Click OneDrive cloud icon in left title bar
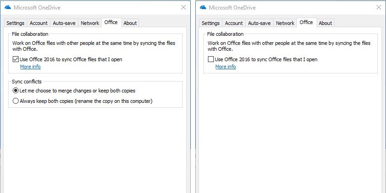The width and height of the screenshot is (386, 193). (x=8, y=7)
